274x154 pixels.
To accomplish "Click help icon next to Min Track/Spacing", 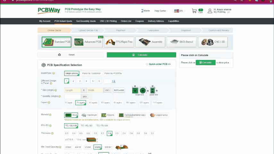I will click(60, 147).
